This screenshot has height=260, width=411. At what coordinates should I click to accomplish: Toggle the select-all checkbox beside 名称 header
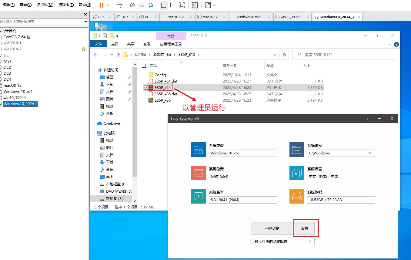click(x=144, y=66)
